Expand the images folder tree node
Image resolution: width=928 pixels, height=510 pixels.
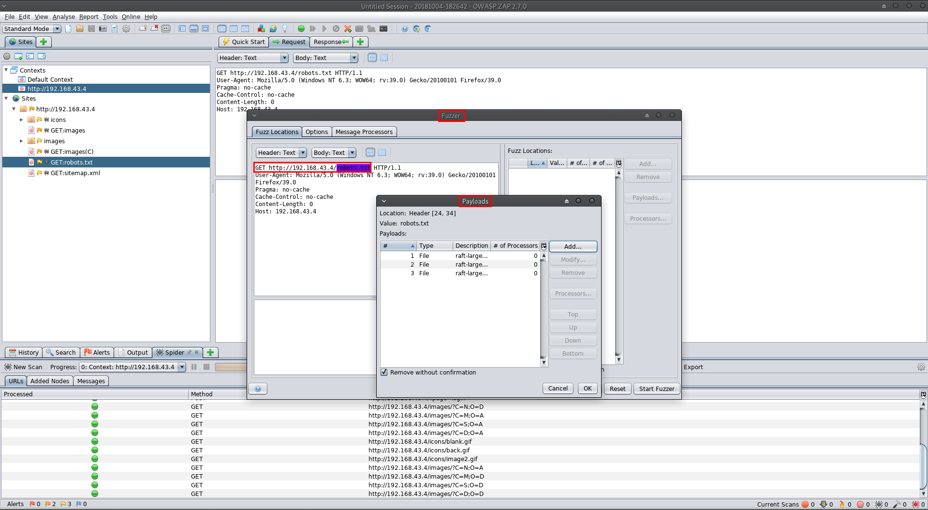point(21,141)
